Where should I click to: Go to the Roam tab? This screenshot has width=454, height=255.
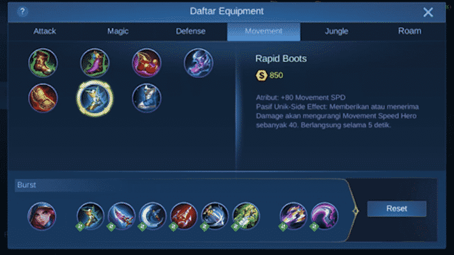click(409, 31)
